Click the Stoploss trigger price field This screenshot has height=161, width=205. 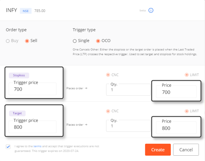(x=33, y=89)
